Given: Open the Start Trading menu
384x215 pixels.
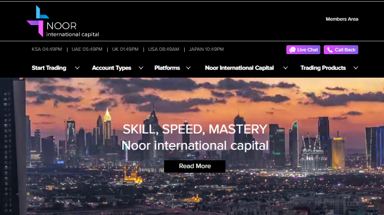Looking at the screenshot, I should 49,68.
